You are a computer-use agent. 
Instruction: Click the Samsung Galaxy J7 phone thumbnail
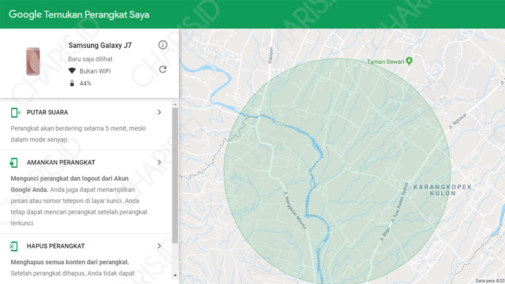[33, 62]
